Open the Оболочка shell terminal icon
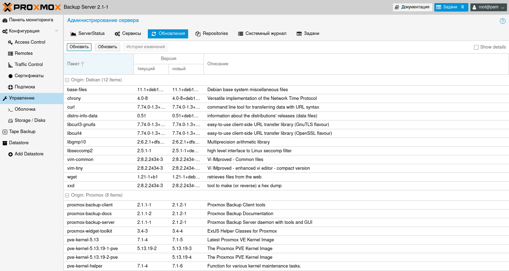This screenshot has height=271, width=509. click(11, 109)
